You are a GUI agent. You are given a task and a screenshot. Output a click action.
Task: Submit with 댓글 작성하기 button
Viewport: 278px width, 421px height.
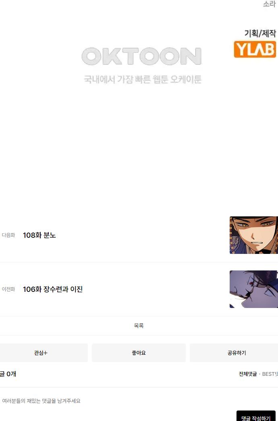[256, 416]
